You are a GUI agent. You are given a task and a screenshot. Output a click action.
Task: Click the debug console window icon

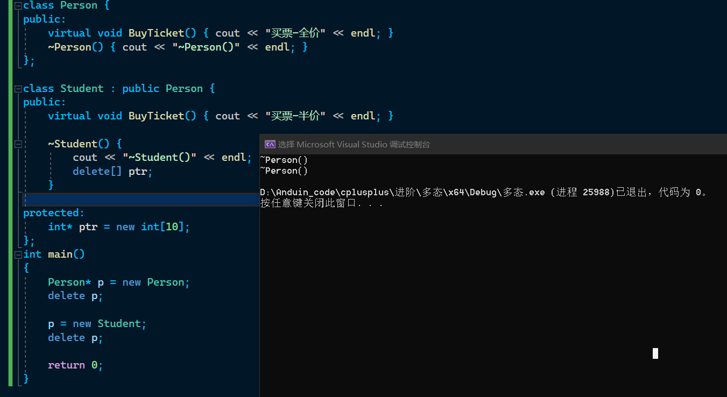coord(270,144)
